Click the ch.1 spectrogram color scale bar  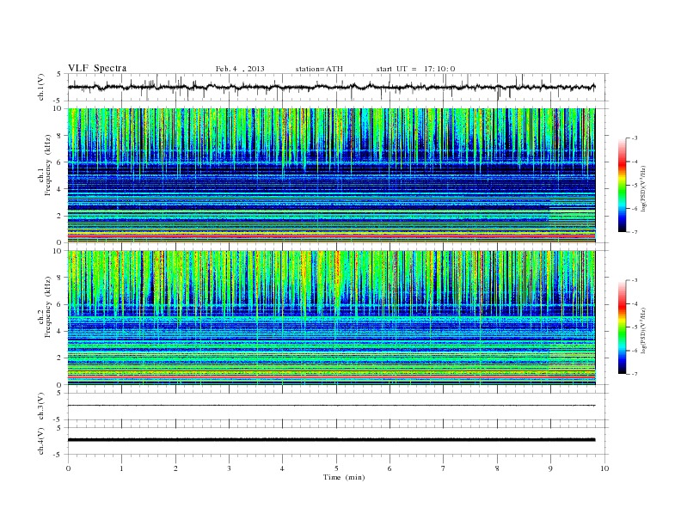click(x=622, y=185)
